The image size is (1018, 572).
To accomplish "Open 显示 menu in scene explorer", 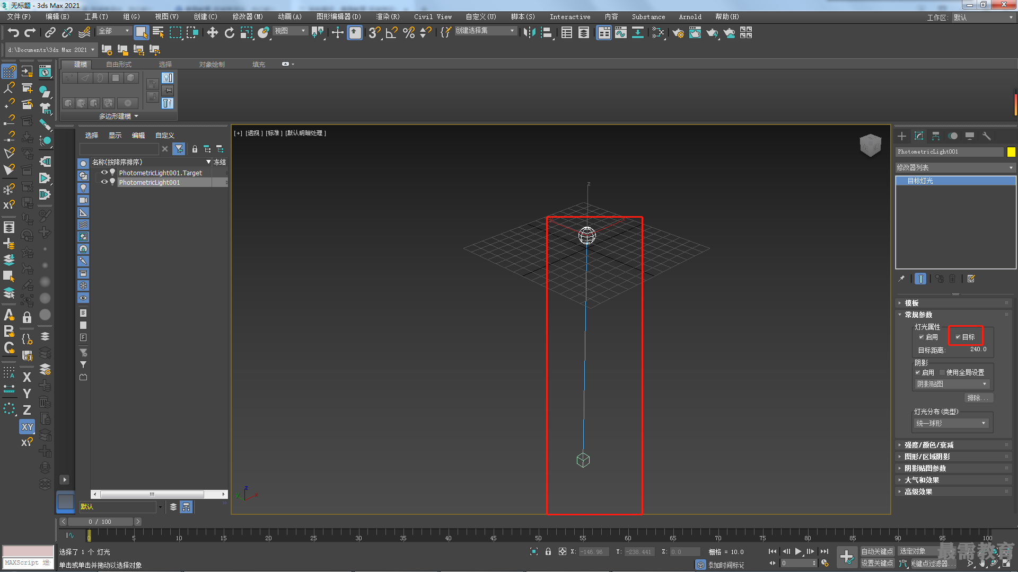I will [115, 136].
